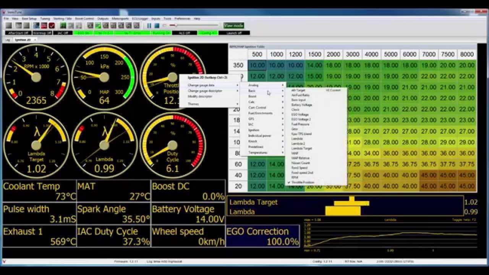489x275 pixels.
Task: Open the Boost Control menu
Action: [x=84, y=18]
